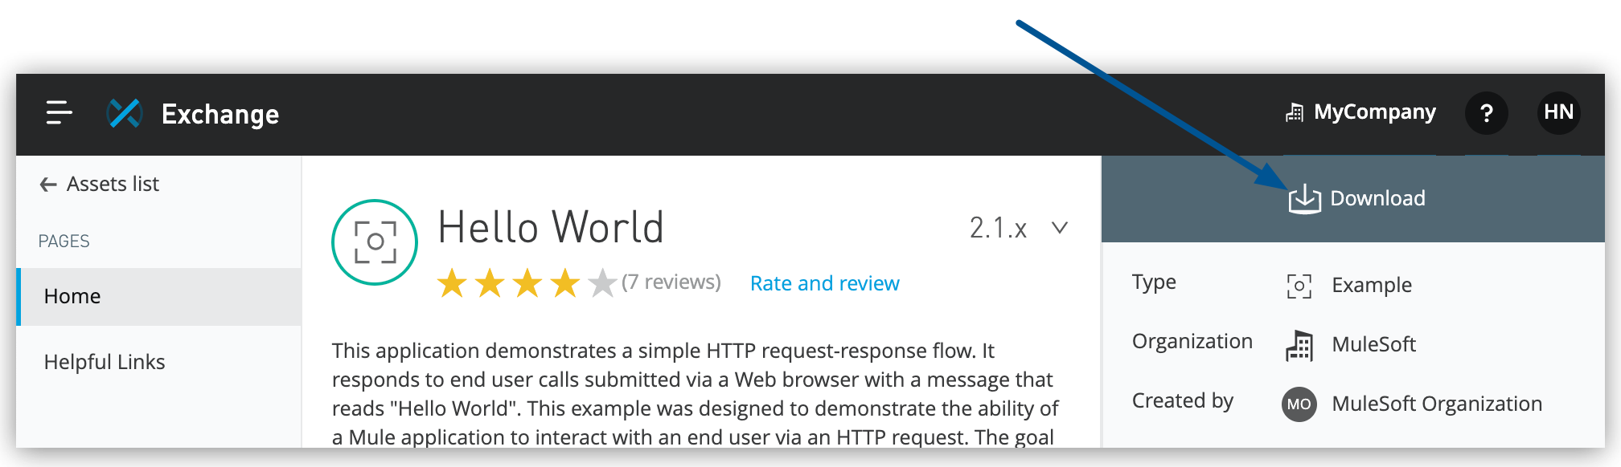Select the Home page in sidebar
The height and width of the screenshot is (467, 1621).
click(72, 296)
